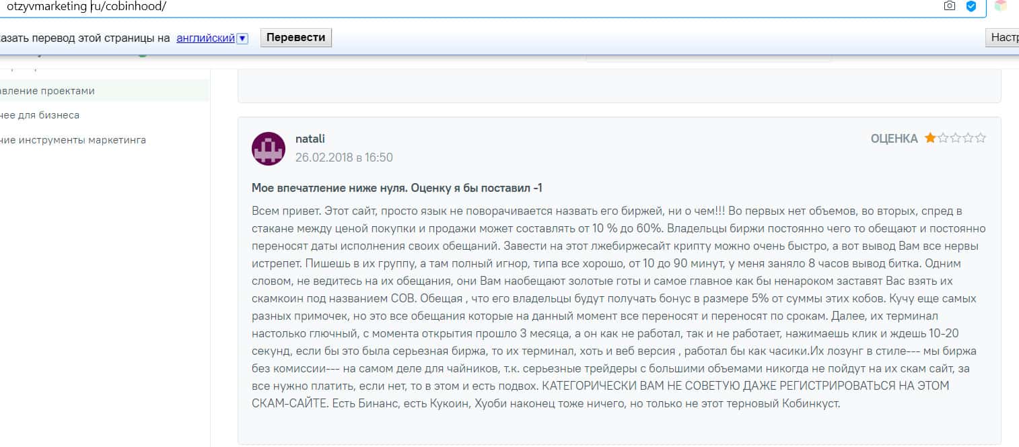Screen dimensions: 1019x447
Task: Open the translation settings button at right
Action: (1003, 38)
